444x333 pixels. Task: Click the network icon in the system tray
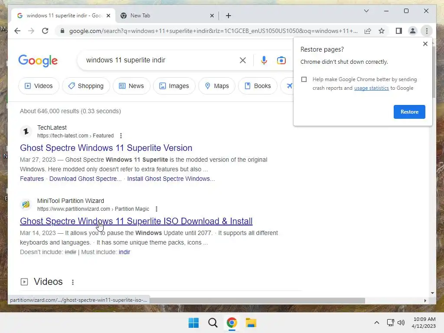tap(391, 323)
